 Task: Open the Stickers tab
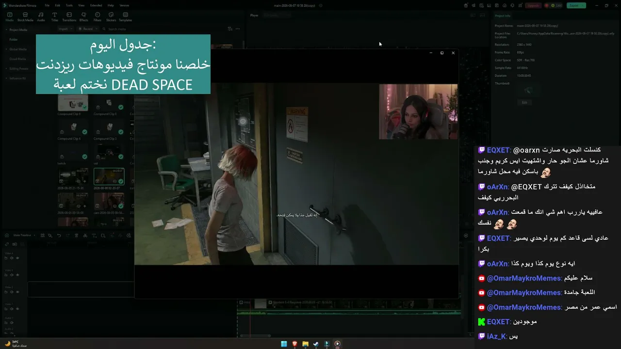click(x=111, y=17)
